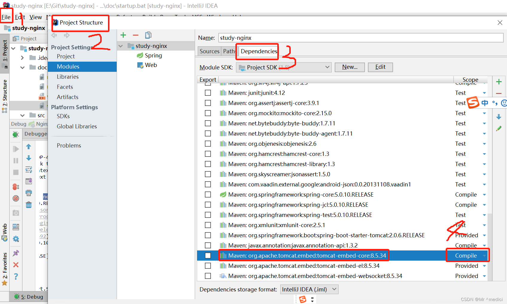Click the module Name input field
The image size is (507, 304).
(361, 38)
